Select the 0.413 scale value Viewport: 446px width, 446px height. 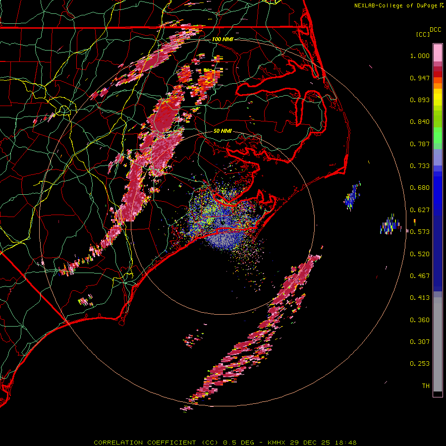click(420, 298)
